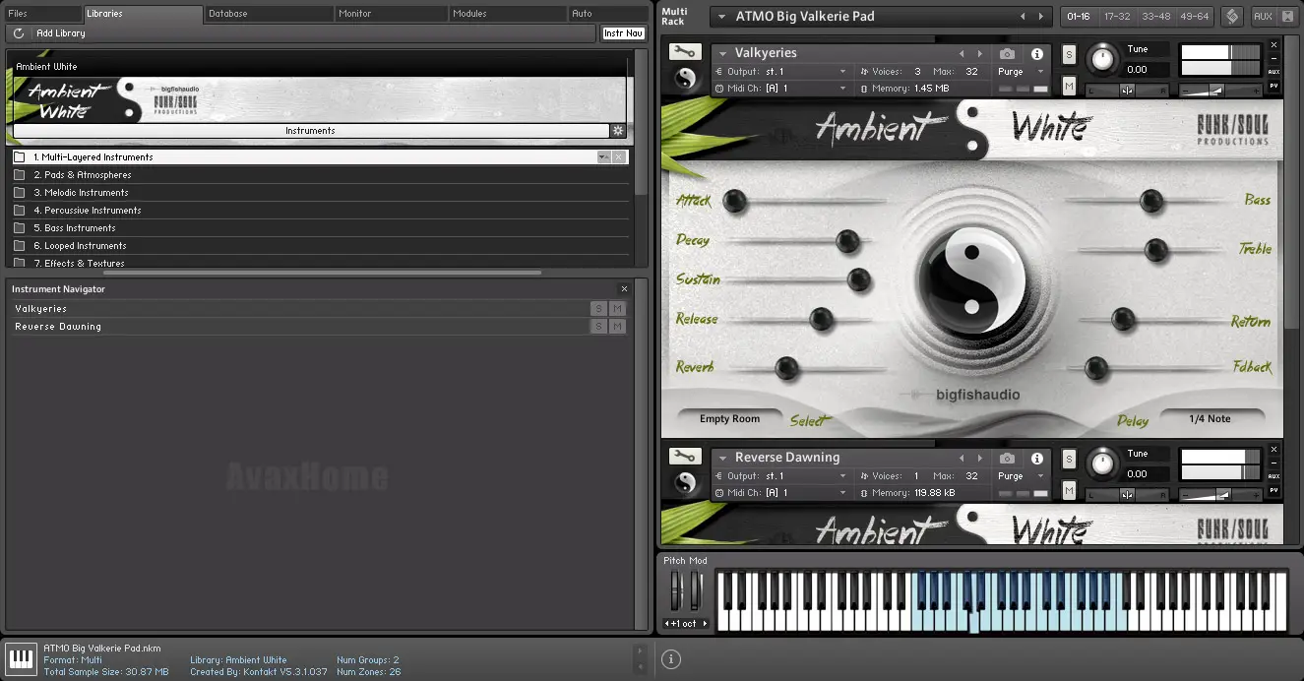Remove Valkyeries instrument with X
Image resolution: width=1304 pixels, height=681 pixels.
coord(1273,44)
